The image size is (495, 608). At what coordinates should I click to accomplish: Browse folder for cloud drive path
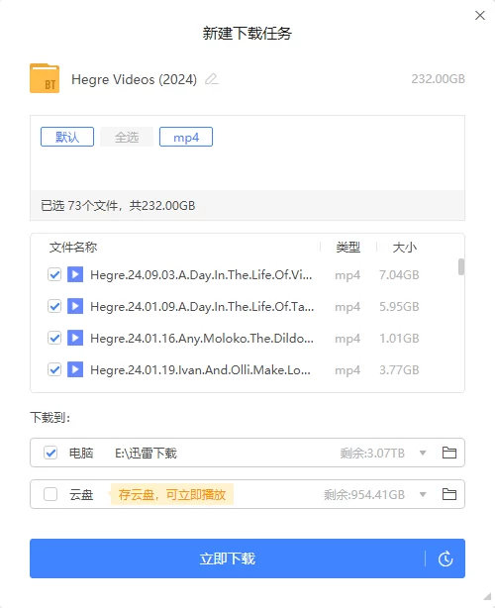(449, 494)
